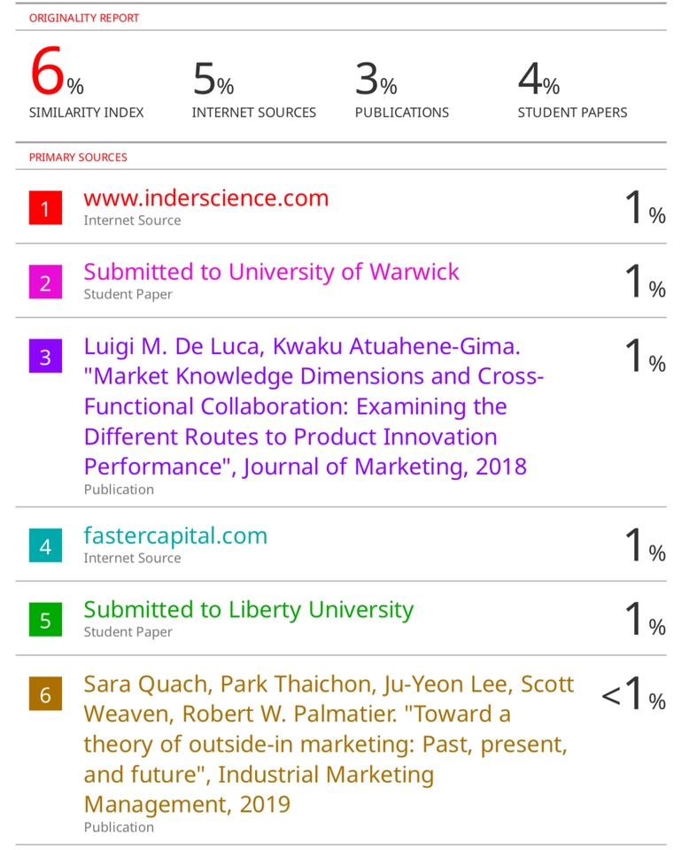Click the brown source number 6 badge

pyautogui.click(x=45, y=694)
